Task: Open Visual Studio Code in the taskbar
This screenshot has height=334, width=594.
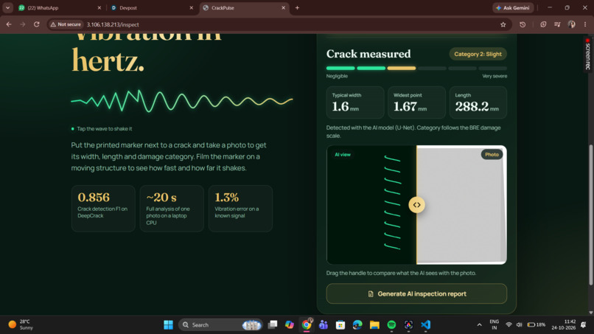Action: (x=425, y=325)
